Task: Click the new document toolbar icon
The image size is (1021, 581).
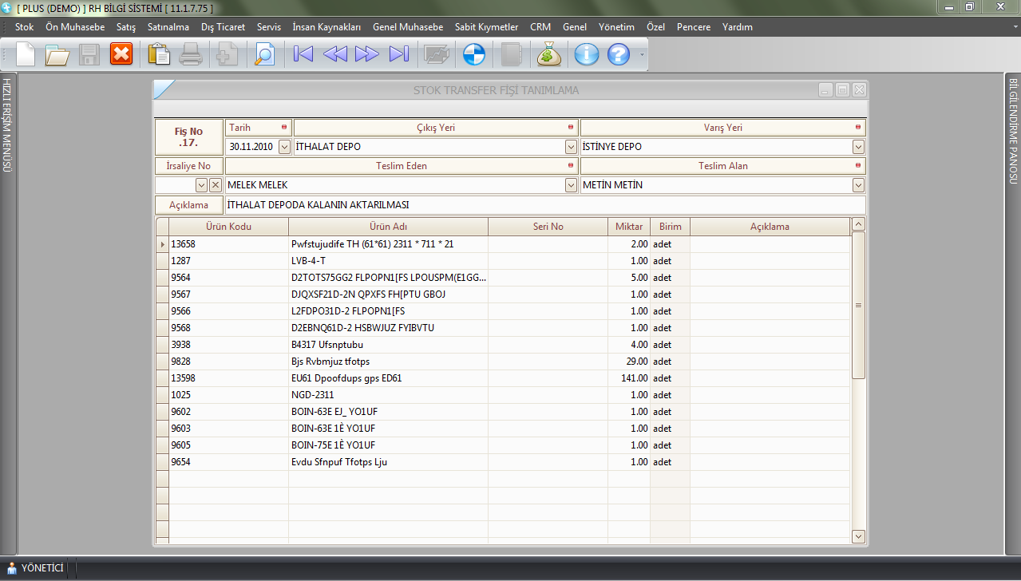Action: pyautogui.click(x=26, y=54)
